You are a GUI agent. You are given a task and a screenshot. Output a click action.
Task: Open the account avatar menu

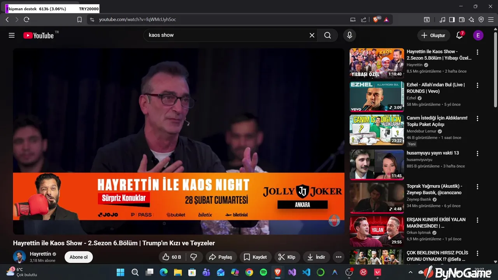click(x=478, y=35)
